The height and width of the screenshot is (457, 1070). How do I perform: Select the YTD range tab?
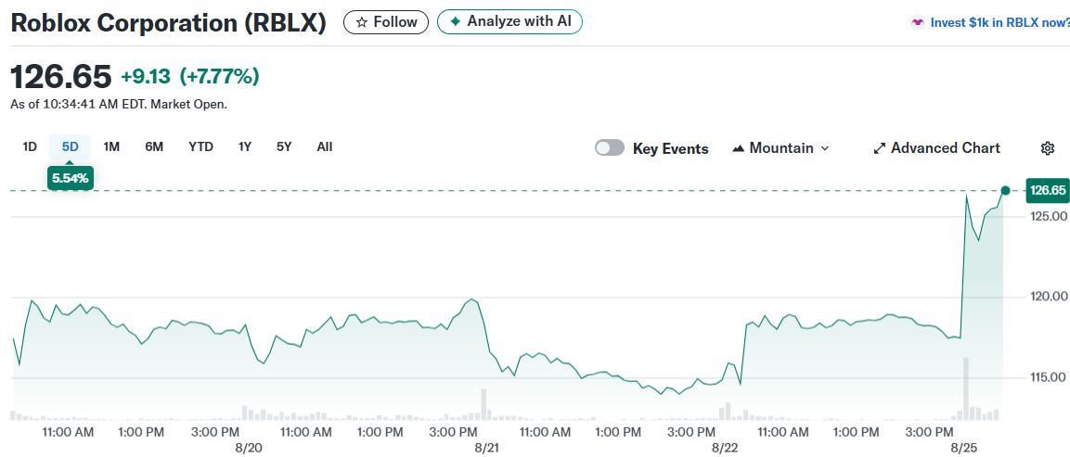(x=200, y=146)
